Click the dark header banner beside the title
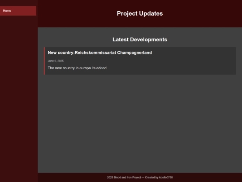 coord(201,13)
